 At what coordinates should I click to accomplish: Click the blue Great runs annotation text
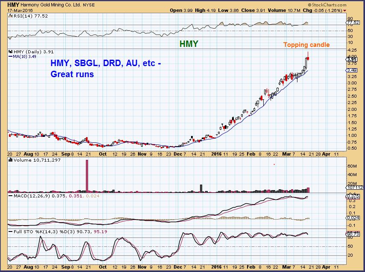click(x=72, y=74)
